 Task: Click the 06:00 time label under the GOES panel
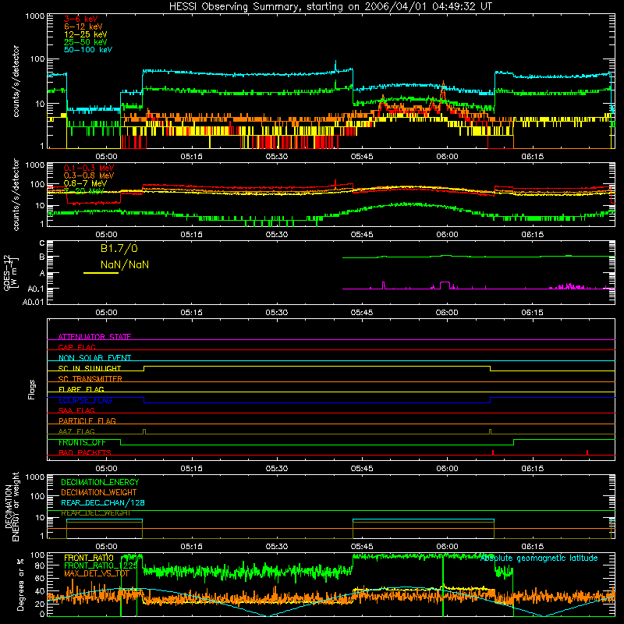[447, 313]
